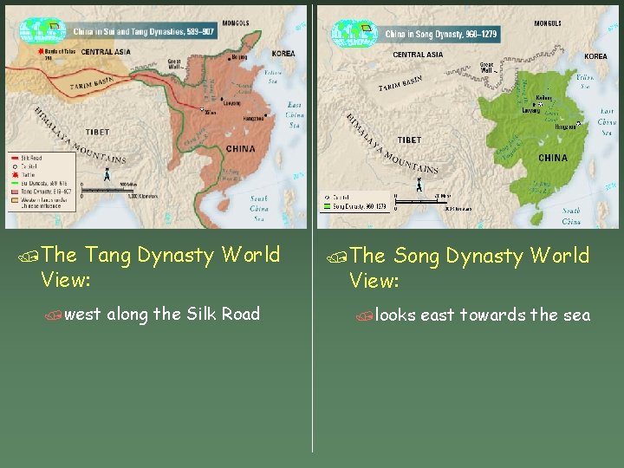
Task: Click the globe icon on the Song map
Action: click(354, 34)
